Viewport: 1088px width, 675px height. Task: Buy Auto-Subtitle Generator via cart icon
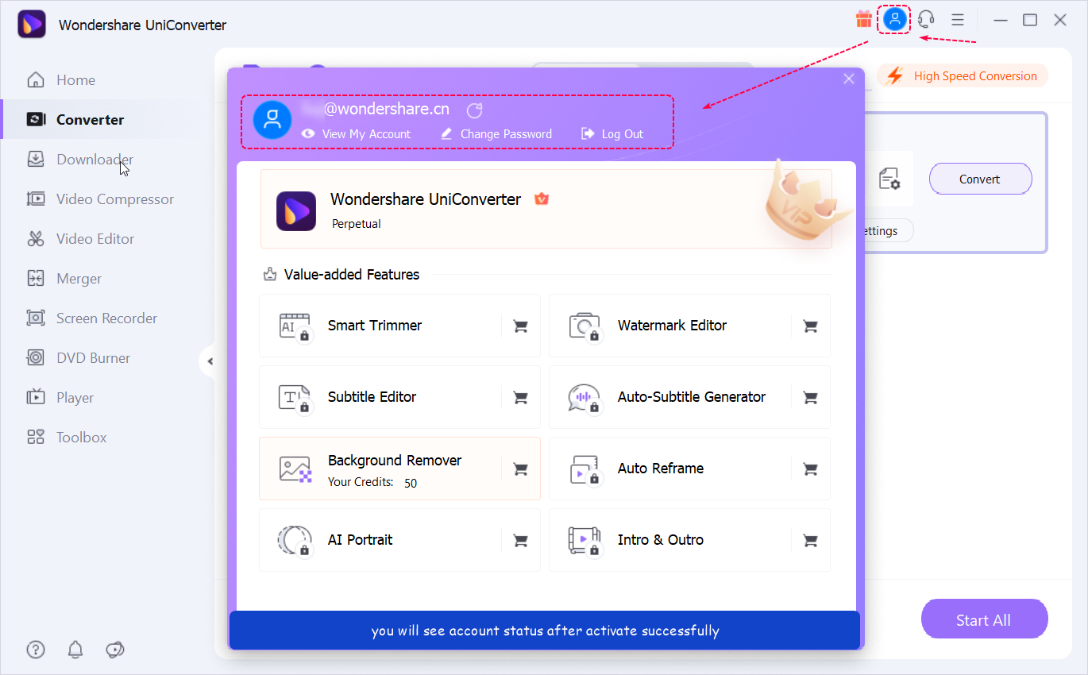(x=811, y=397)
